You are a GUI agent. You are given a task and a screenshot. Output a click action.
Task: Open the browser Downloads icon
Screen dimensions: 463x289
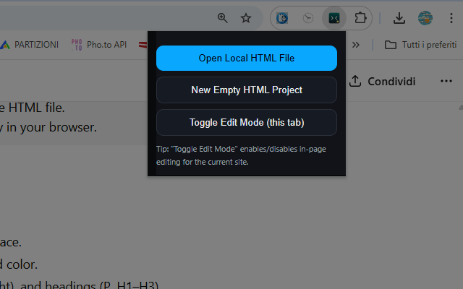pos(399,18)
